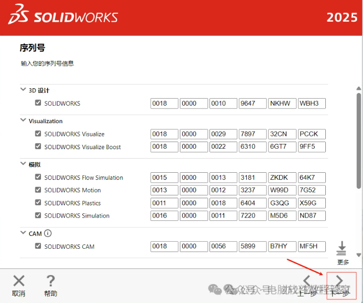Open the CAM info icon

point(48,233)
